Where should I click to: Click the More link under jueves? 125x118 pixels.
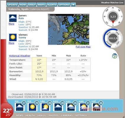12,24
